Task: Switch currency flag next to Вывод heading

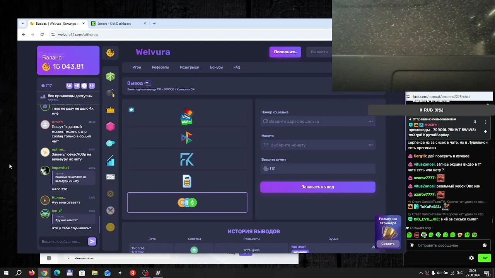Action: [x=148, y=83]
